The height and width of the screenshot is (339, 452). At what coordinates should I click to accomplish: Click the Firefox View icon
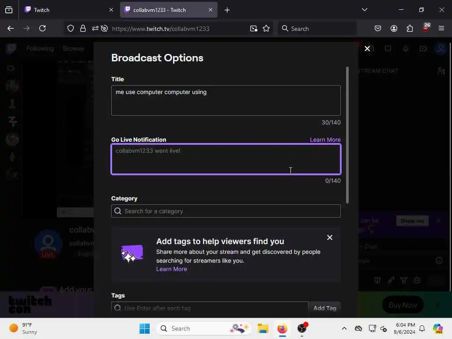point(9,10)
